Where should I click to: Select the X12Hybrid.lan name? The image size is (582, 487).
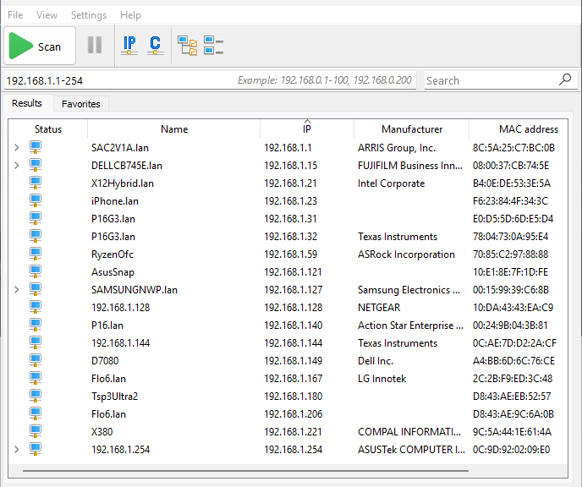[x=123, y=183]
